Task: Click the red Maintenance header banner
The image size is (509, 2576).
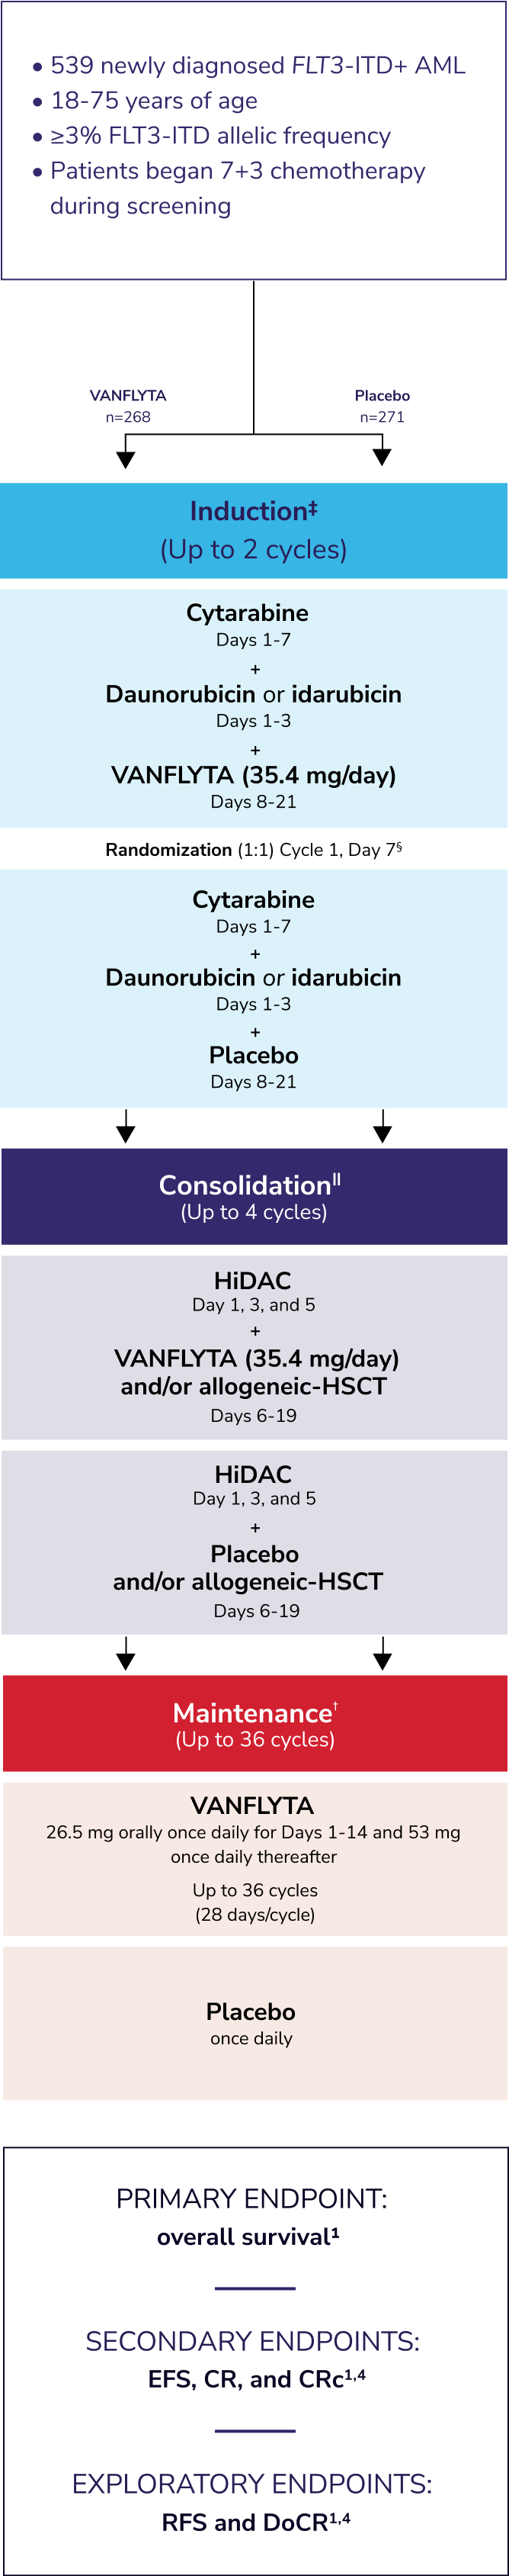Action: click(x=254, y=1724)
